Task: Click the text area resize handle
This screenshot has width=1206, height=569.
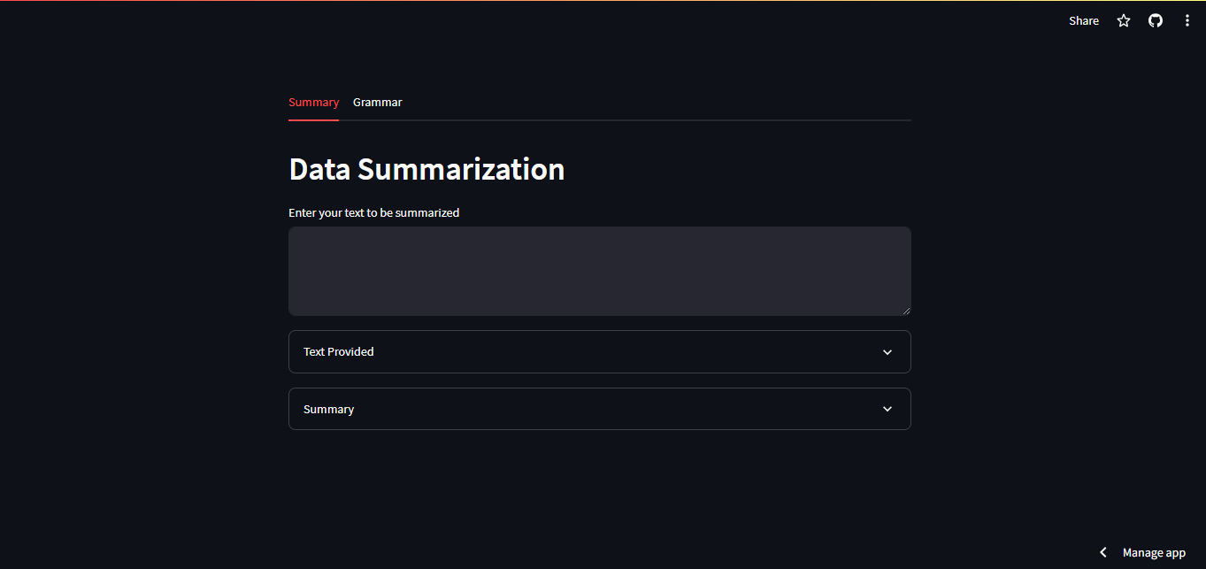Action: tap(905, 310)
